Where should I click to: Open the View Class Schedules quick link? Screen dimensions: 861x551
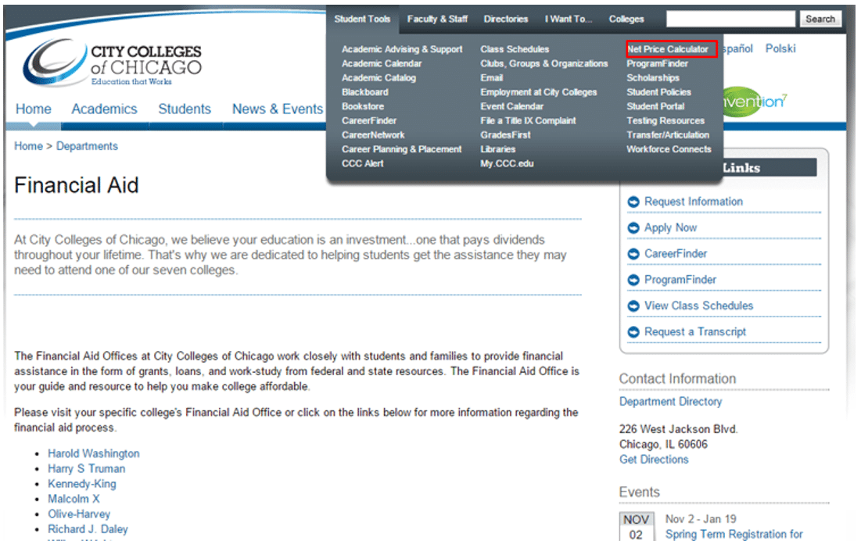coord(699,306)
